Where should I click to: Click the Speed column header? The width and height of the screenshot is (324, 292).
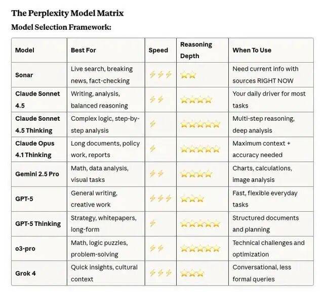(158, 50)
